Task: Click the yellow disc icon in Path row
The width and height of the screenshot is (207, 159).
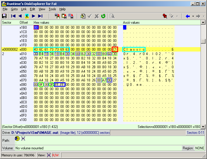Action: pos(17,139)
